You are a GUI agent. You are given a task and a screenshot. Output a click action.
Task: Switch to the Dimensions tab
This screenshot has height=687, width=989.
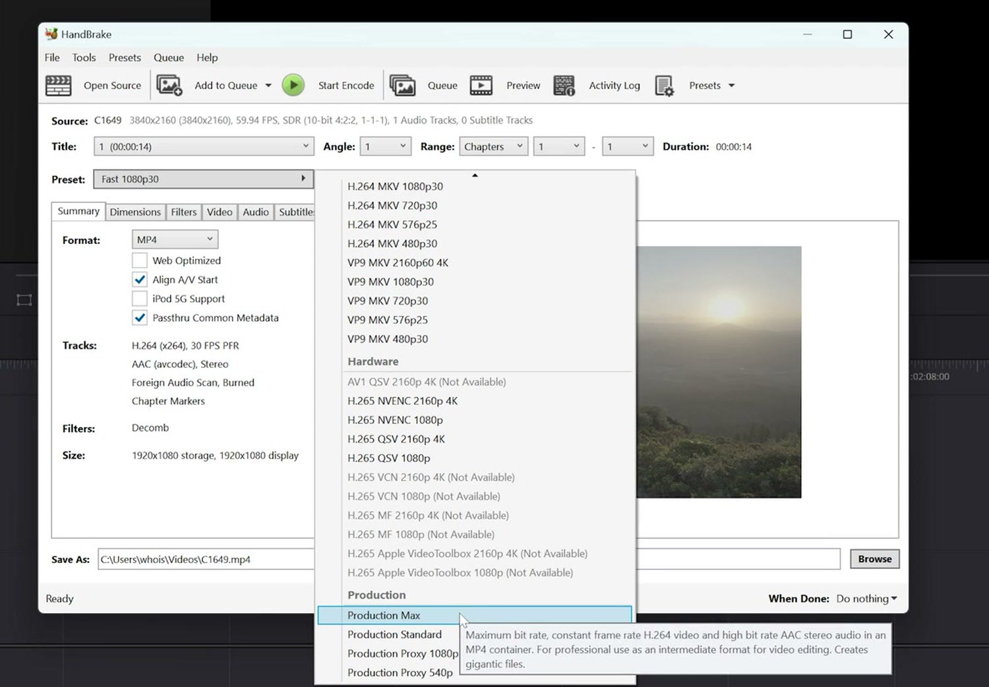pyautogui.click(x=135, y=212)
